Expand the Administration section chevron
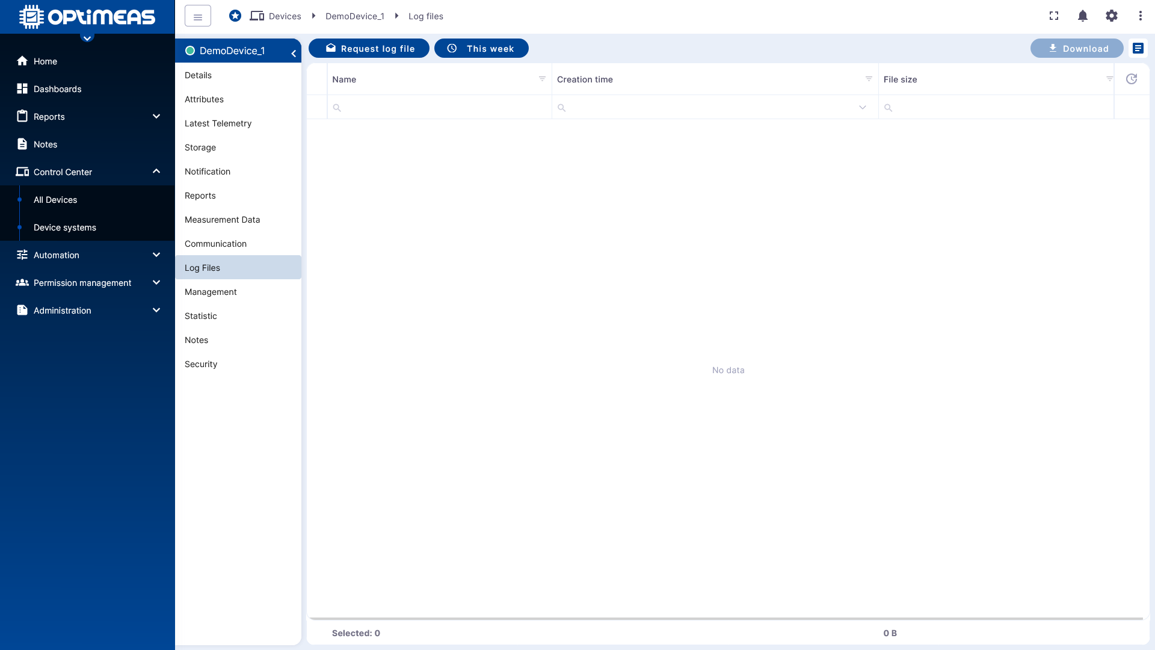1155x650 pixels. point(156,310)
